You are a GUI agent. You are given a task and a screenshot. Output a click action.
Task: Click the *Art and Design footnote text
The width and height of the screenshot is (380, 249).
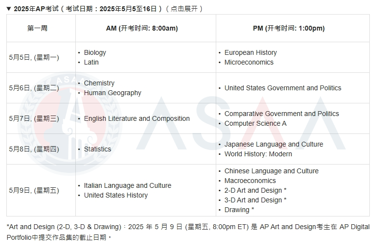coord(188,232)
